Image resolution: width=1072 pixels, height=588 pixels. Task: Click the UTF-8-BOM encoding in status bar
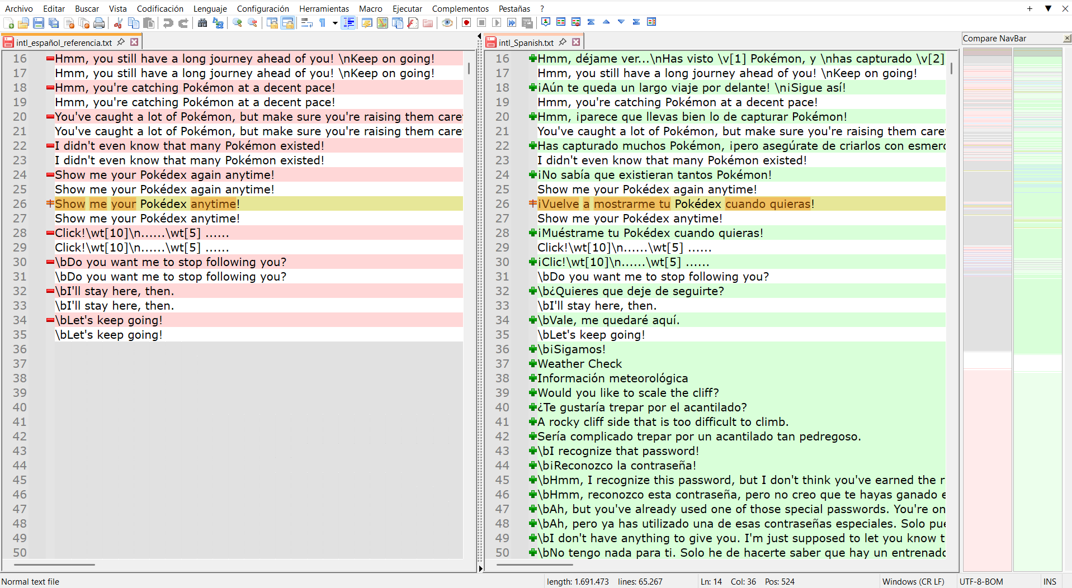pyautogui.click(x=981, y=581)
